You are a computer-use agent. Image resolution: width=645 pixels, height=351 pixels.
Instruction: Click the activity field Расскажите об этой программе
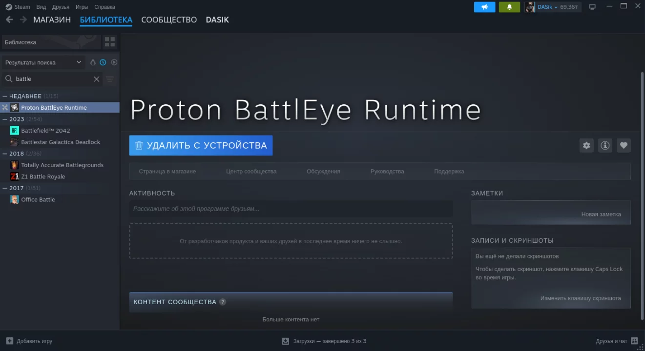[x=291, y=209]
